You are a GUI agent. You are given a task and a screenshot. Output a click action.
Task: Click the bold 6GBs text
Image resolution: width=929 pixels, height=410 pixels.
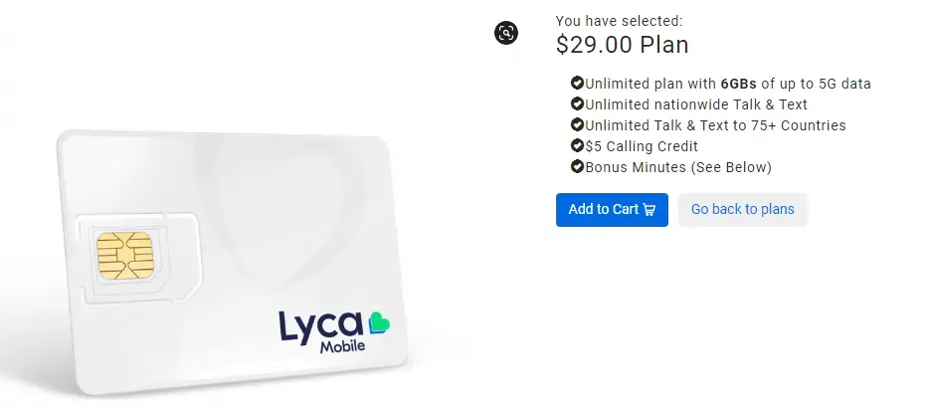(x=739, y=84)
